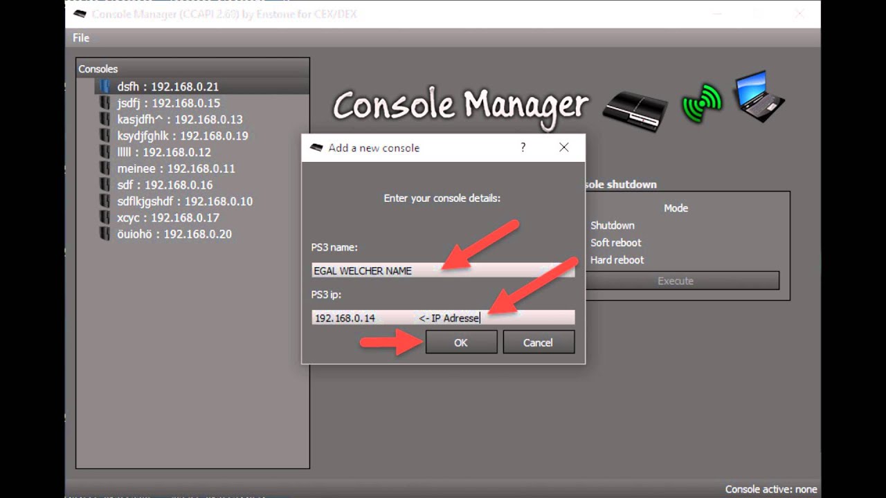Close the Add a new console dialog
Screen dimensions: 886x498
(x=564, y=147)
